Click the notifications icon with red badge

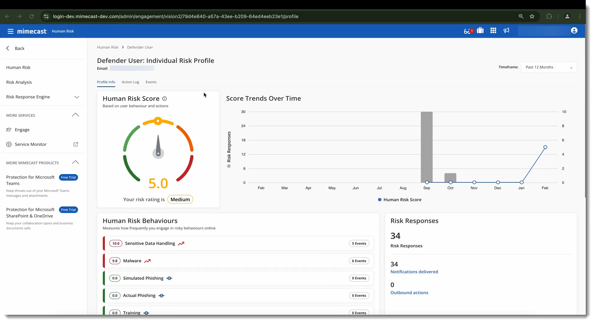tap(468, 31)
